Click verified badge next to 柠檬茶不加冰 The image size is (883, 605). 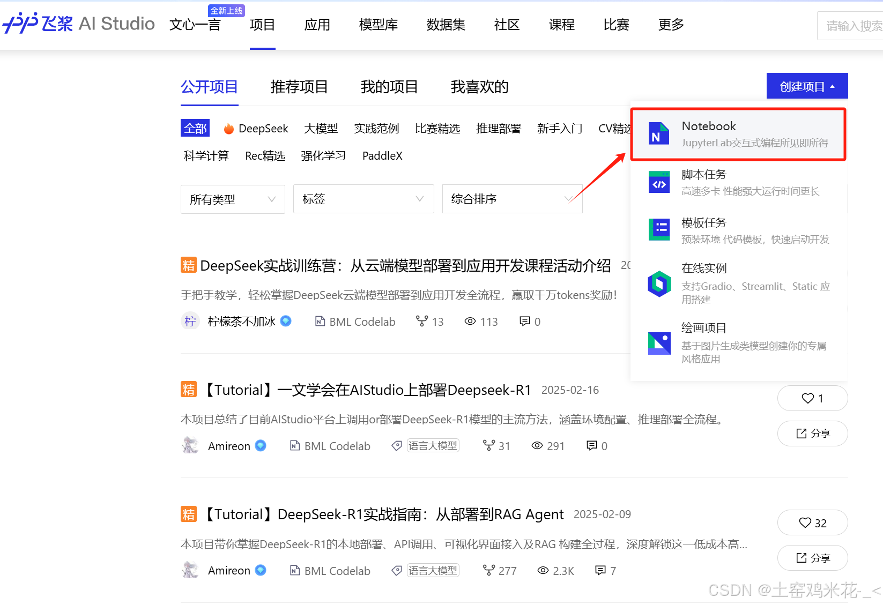[x=286, y=321]
